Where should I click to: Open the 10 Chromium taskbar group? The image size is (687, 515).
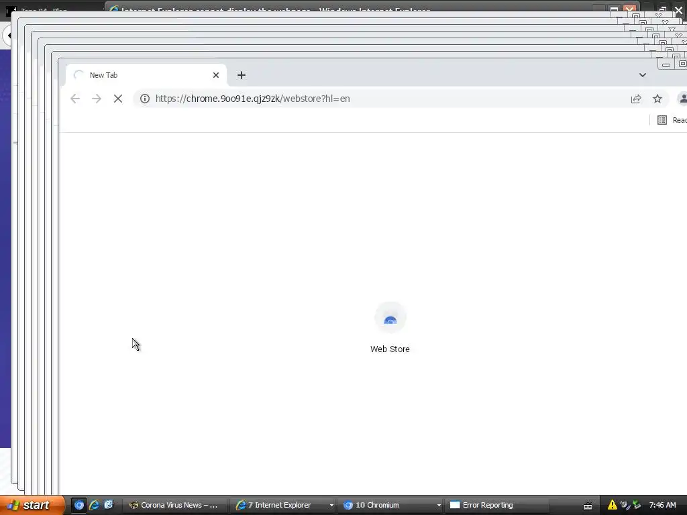[391, 505]
